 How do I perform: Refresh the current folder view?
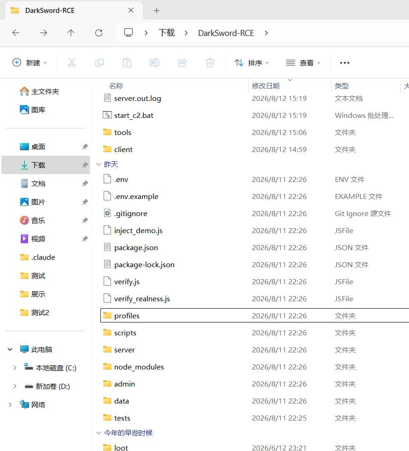click(x=99, y=33)
